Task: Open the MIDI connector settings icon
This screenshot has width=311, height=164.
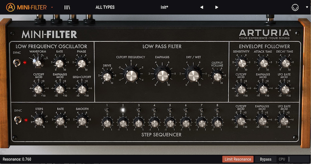Action: pos(295,8)
